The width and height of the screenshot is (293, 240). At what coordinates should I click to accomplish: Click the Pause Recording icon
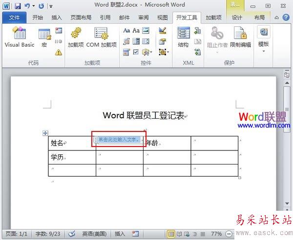pyautogui.click(x=59, y=41)
